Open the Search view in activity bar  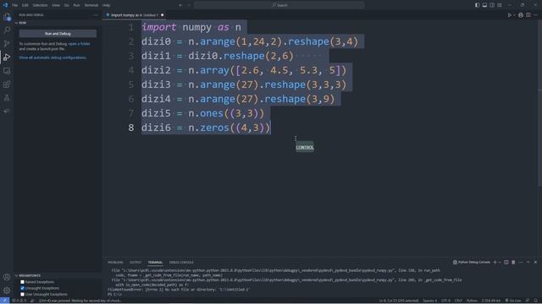(7, 30)
